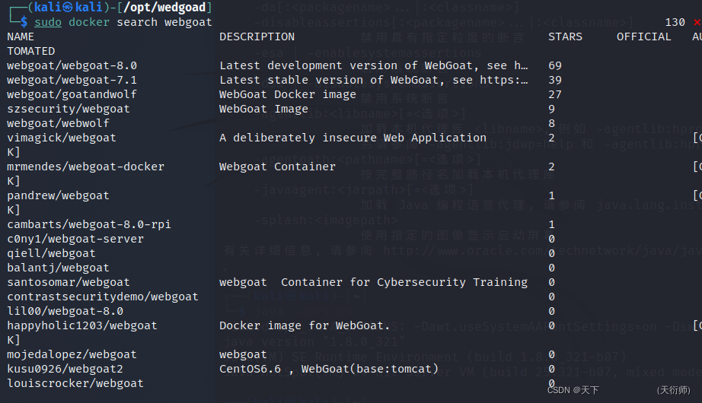Click the star count 69

pyautogui.click(x=555, y=65)
